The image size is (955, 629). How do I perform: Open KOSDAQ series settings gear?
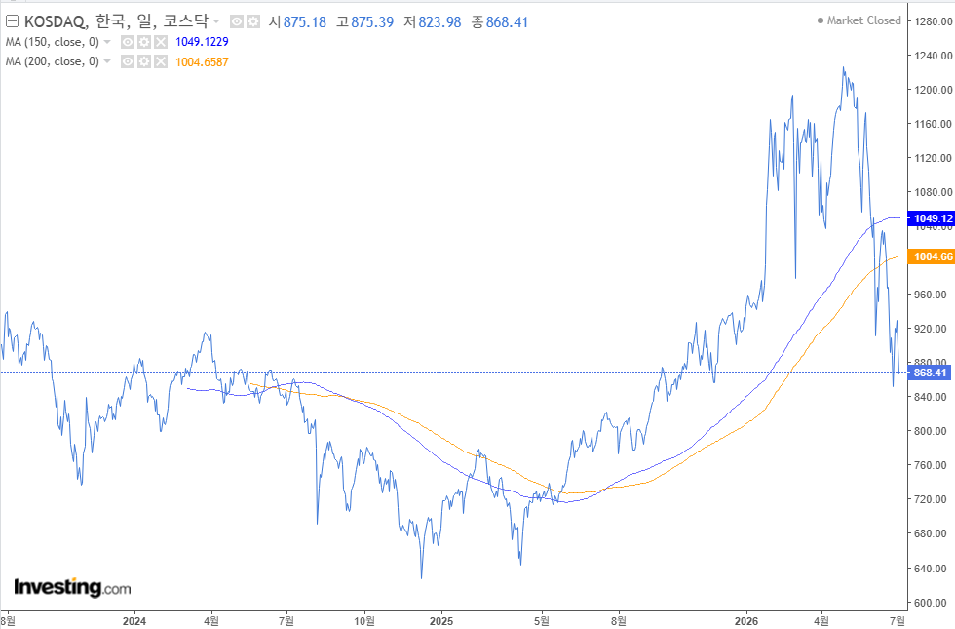point(252,21)
